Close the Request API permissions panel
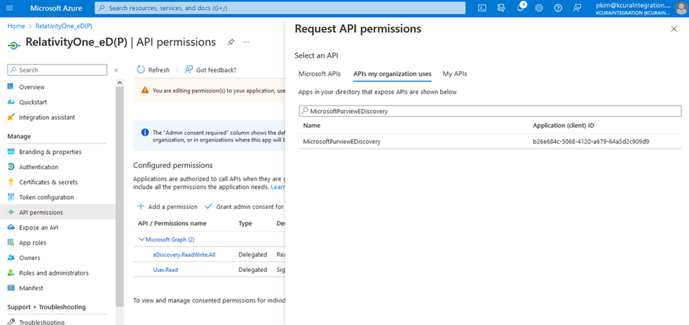This screenshot has width=689, height=325. click(x=674, y=29)
